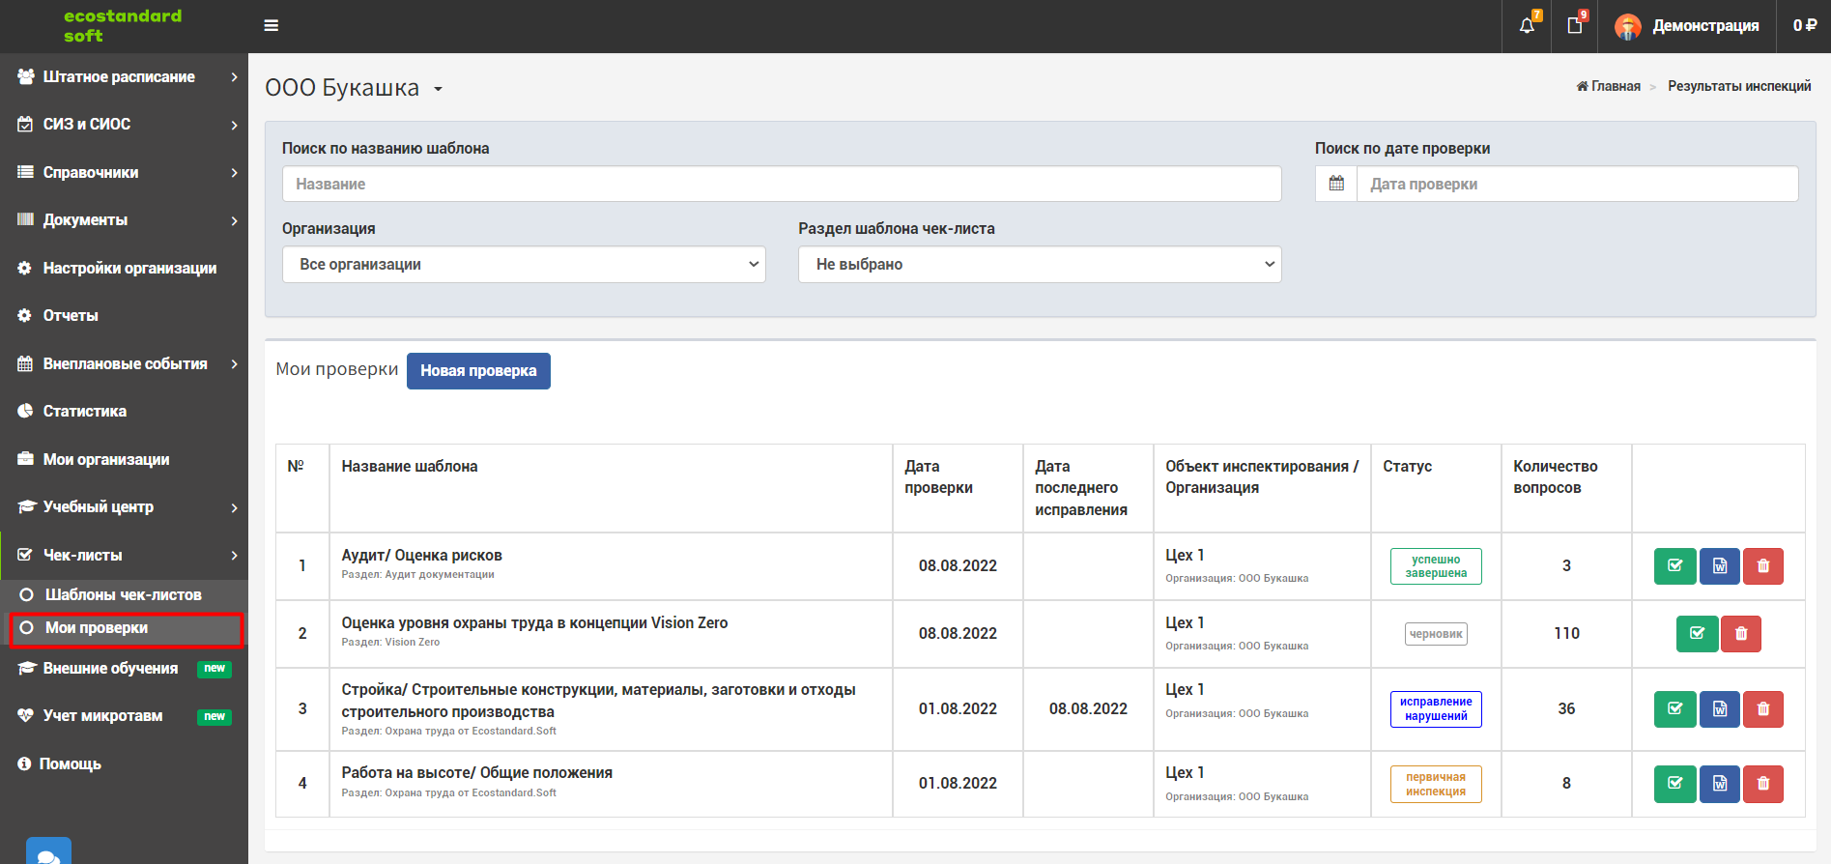This screenshot has width=1831, height=864.
Task: Click the Новая проверка button
Action: (x=478, y=371)
